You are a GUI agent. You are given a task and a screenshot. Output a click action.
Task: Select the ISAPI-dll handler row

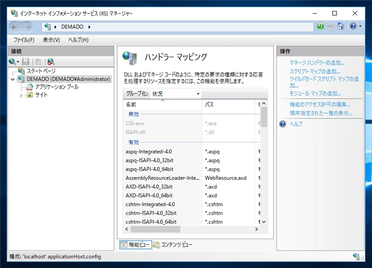pos(191,132)
